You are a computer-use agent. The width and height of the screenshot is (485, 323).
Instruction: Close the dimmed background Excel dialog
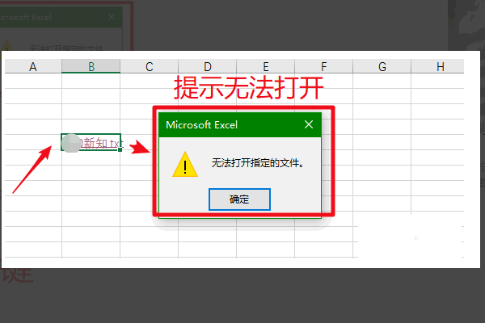tap(112, 17)
